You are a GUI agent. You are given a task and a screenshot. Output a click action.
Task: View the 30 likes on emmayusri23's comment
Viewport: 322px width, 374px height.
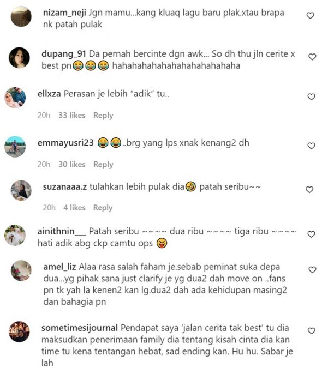[x=72, y=165]
